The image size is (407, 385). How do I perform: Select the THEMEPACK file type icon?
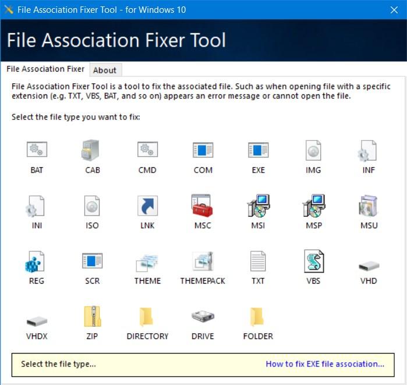pos(203,262)
